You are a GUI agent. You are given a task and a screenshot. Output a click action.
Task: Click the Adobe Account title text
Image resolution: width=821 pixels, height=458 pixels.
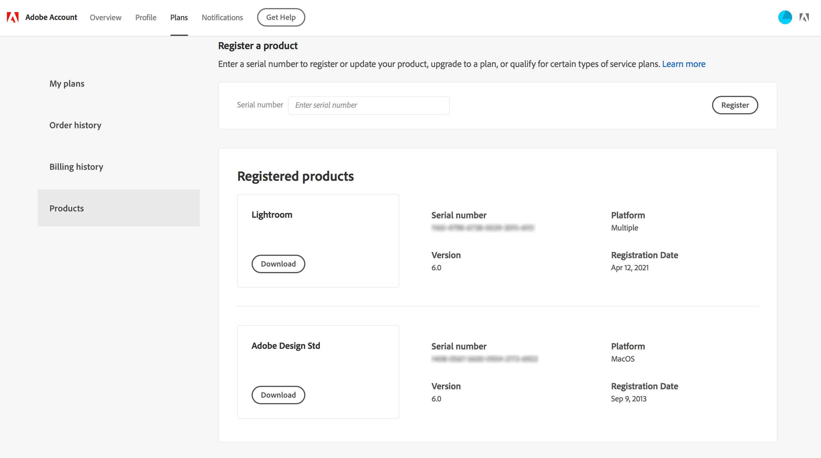(51, 17)
